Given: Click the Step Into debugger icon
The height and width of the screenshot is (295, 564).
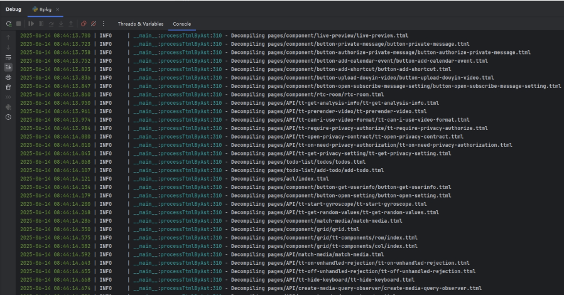Looking at the screenshot, I should [x=61, y=24].
